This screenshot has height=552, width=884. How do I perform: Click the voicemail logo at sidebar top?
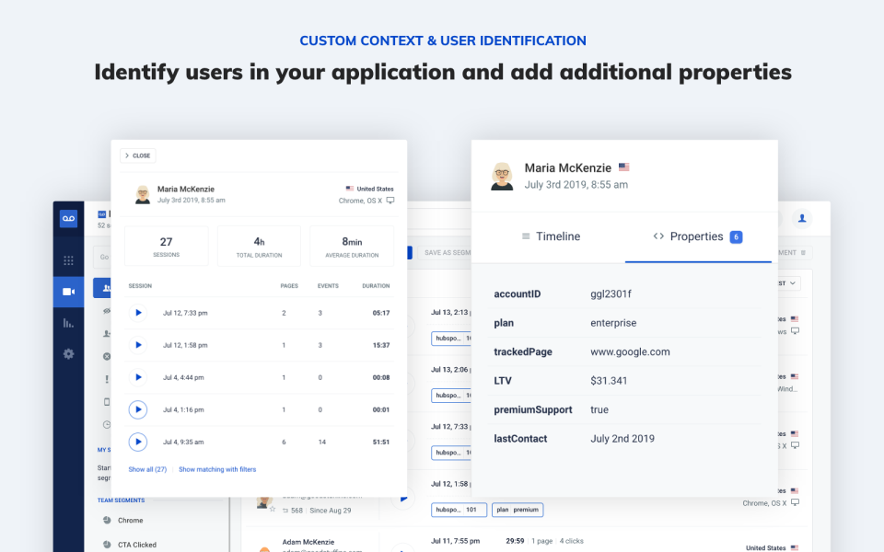pos(68,218)
